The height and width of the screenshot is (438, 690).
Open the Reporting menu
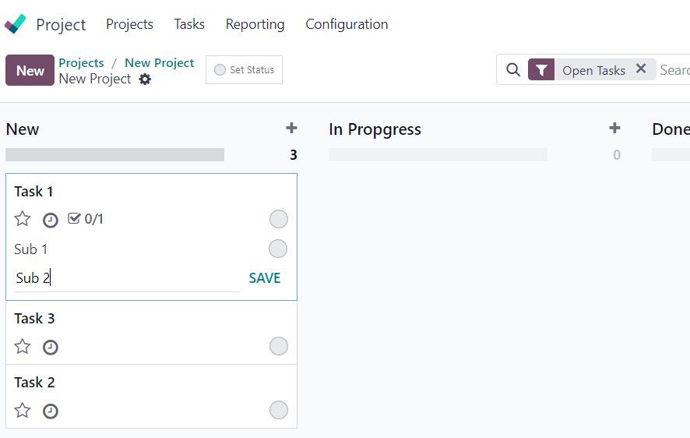coord(255,24)
